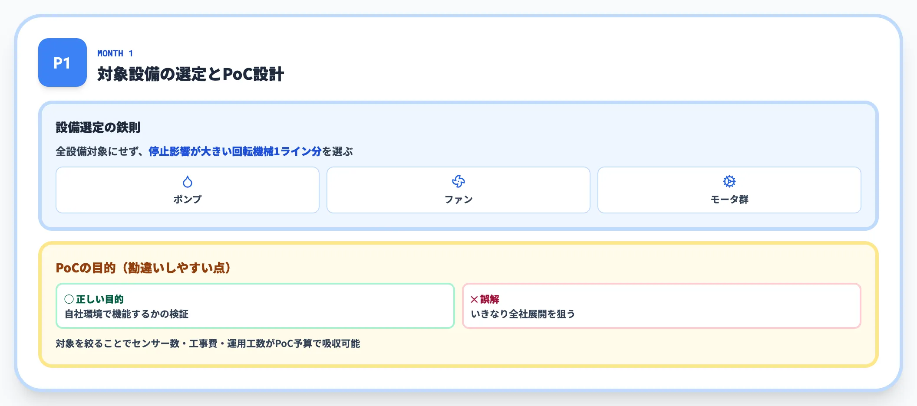The image size is (917, 406).
Task: Click the モータ群 gear symbol
Action: click(729, 181)
